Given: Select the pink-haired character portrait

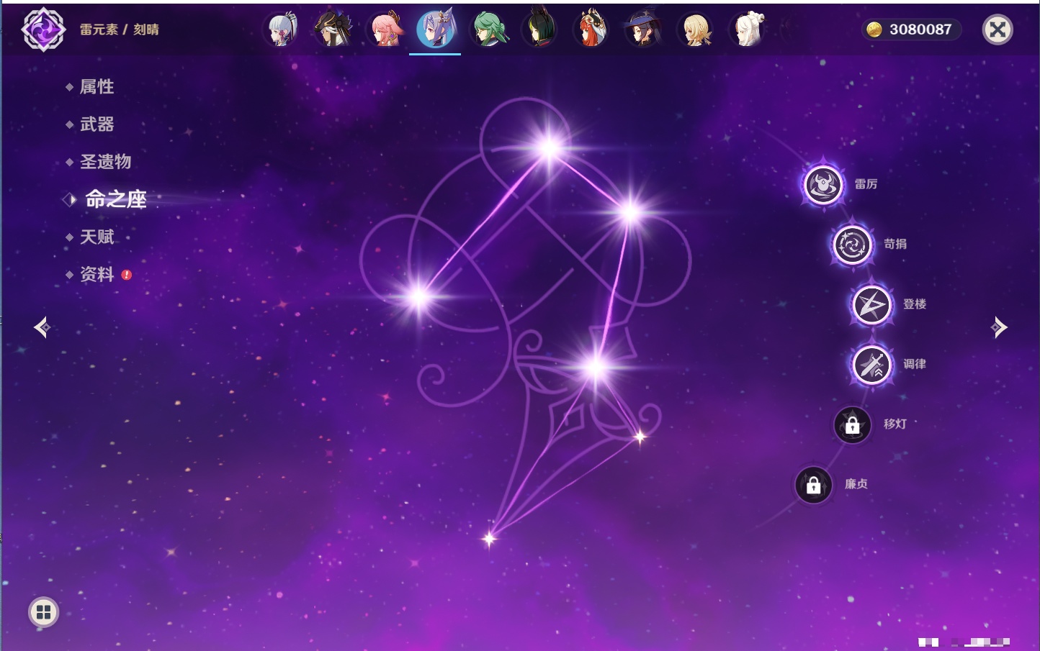Looking at the screenshot, I should coord(385,29).
